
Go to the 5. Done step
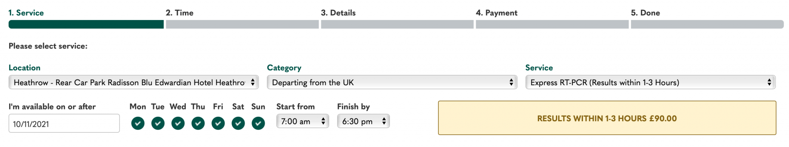point(645,13)
